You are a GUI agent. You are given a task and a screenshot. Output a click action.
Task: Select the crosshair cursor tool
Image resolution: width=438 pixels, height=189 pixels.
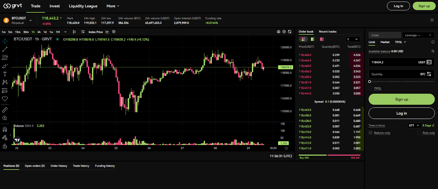coord(5,41)
